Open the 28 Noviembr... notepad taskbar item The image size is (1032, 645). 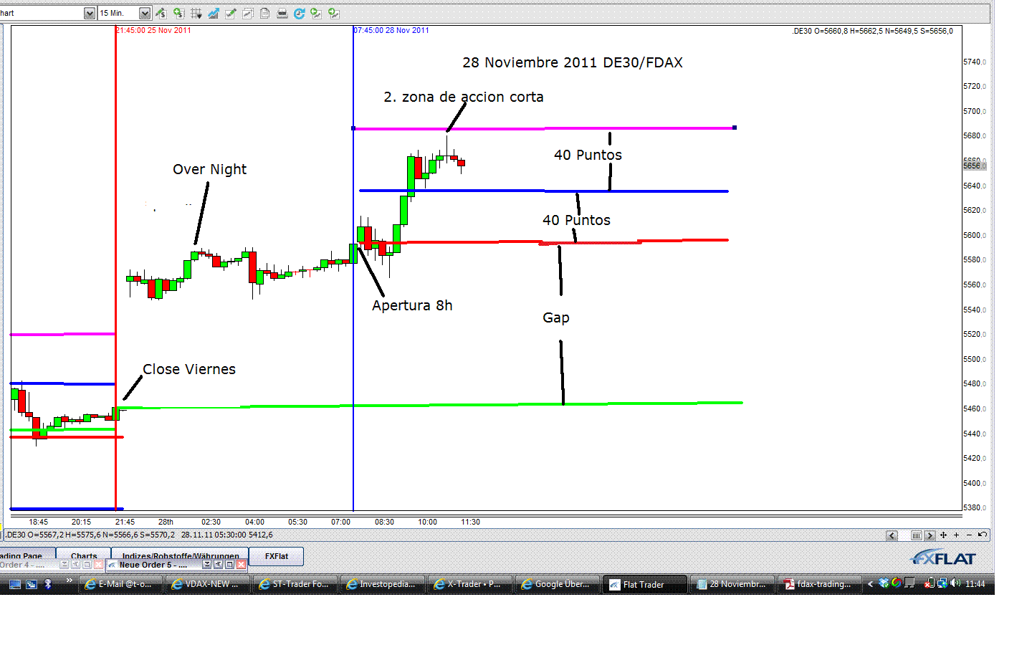[x=732, y=584]
